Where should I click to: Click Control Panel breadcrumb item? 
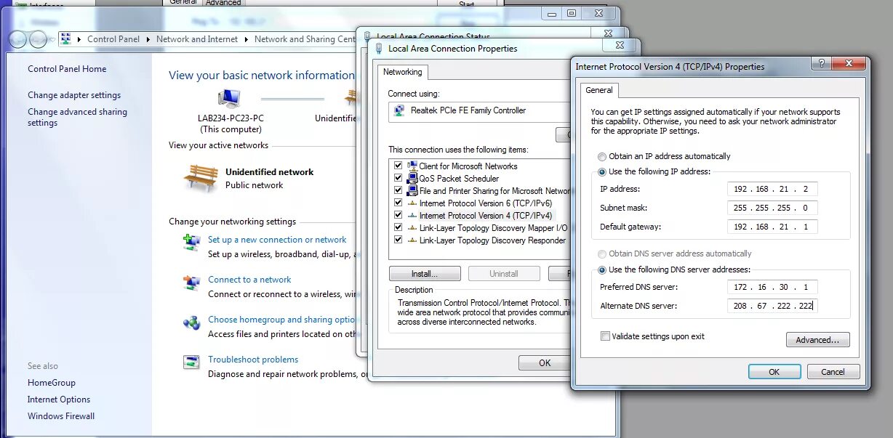point(113,39)
